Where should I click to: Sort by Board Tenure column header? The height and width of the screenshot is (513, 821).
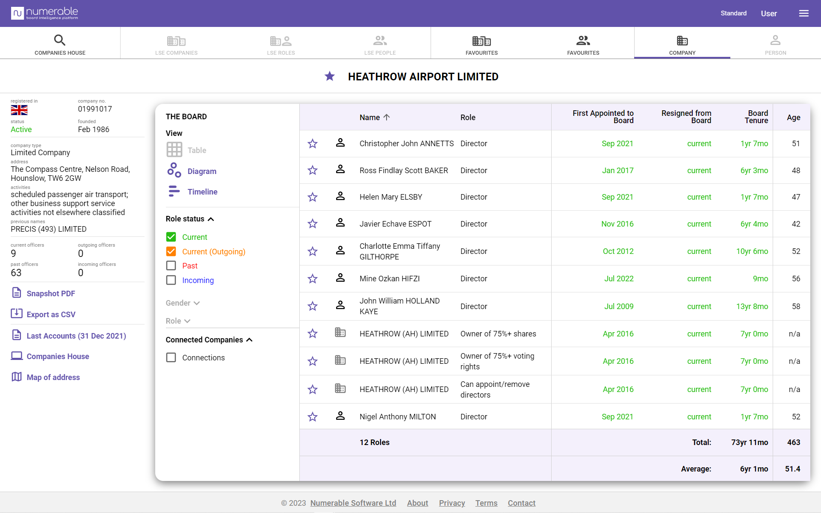click(x=756, y=117)
